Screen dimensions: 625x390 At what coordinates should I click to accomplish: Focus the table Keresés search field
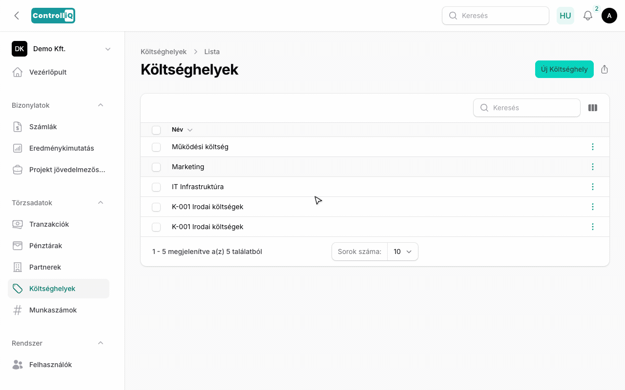pyautogui.click(x=527, y=108)
